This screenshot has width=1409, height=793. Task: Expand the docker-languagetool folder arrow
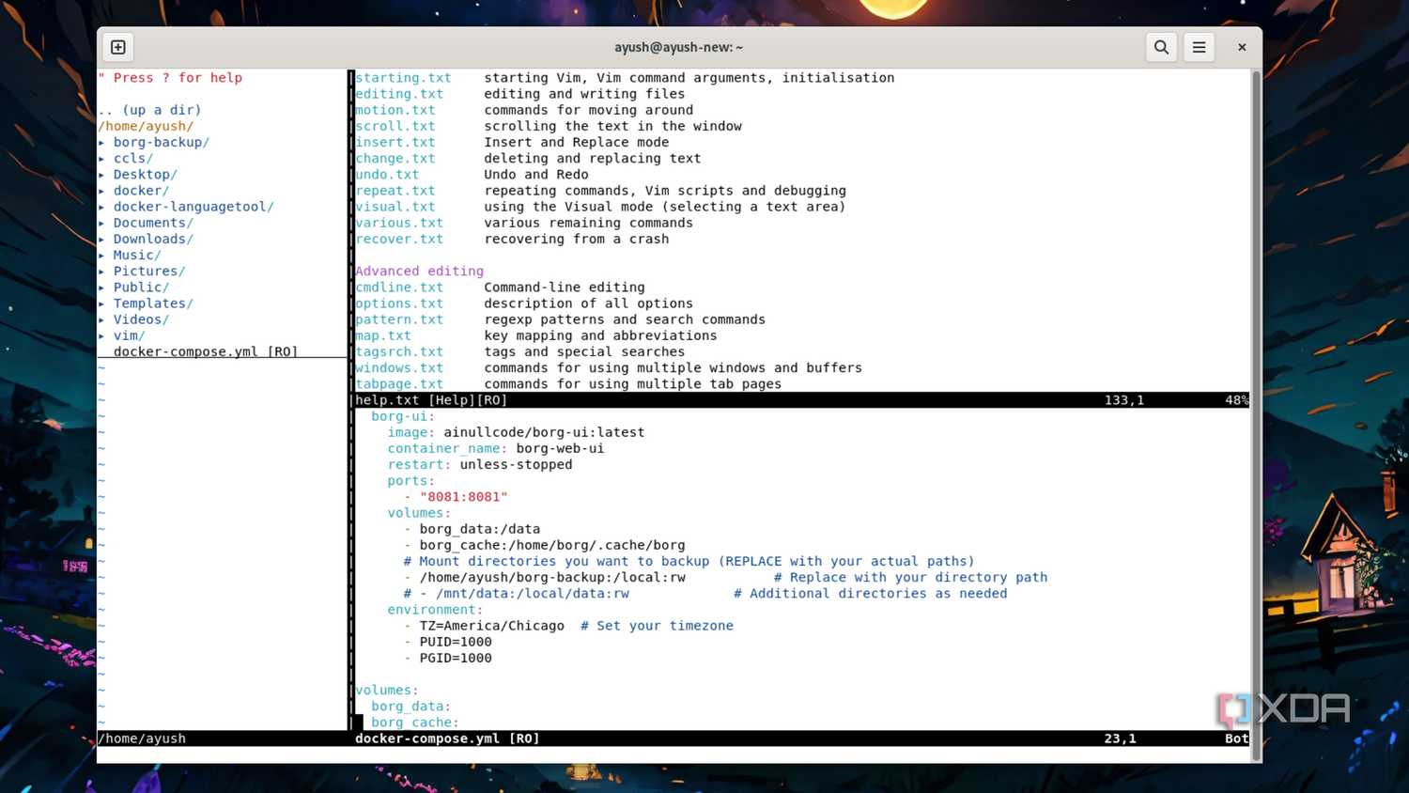click(x=101, y=207)
